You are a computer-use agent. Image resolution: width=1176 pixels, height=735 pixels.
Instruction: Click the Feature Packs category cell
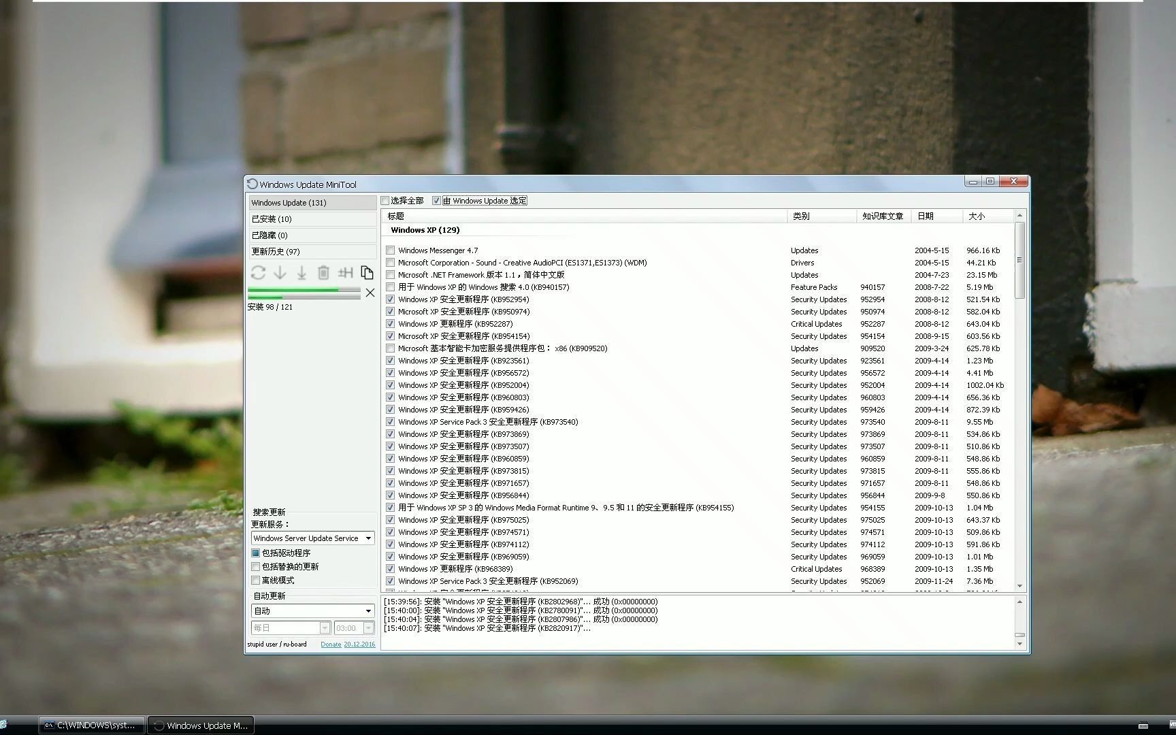click(x=814, y=287)
